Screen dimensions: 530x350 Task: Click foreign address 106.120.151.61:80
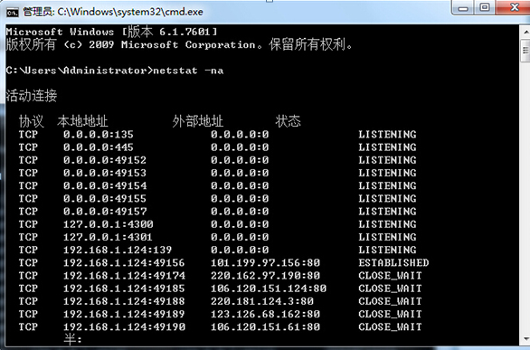pos(265,327)
